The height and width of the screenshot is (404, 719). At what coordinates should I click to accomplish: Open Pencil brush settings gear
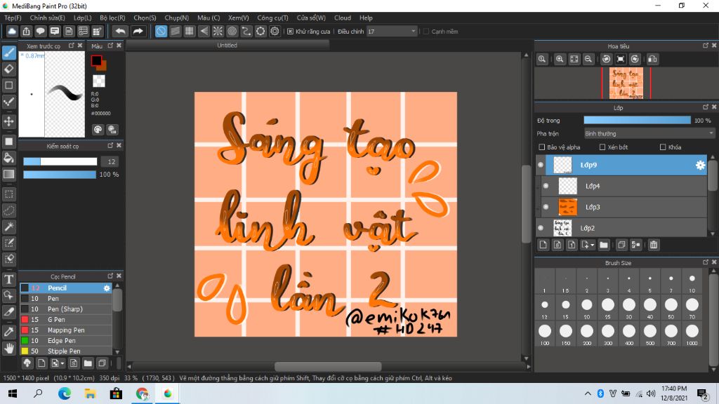[107, 288]
